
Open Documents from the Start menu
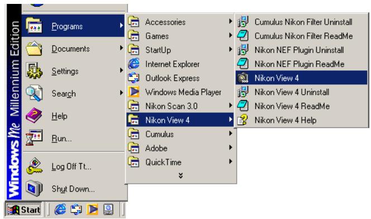point(73,48)
